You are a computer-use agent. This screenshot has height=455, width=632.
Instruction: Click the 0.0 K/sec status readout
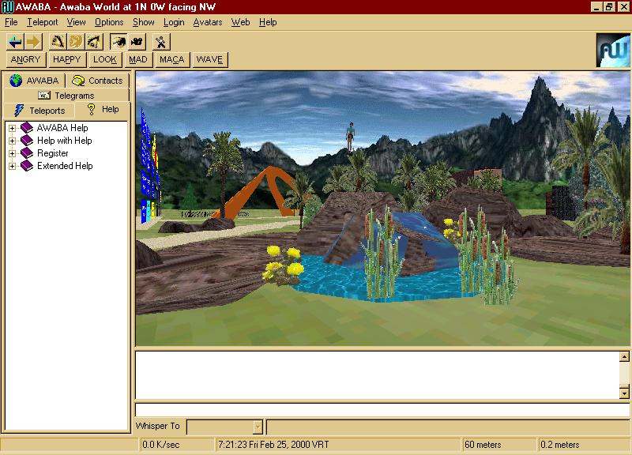click(176, 445)
